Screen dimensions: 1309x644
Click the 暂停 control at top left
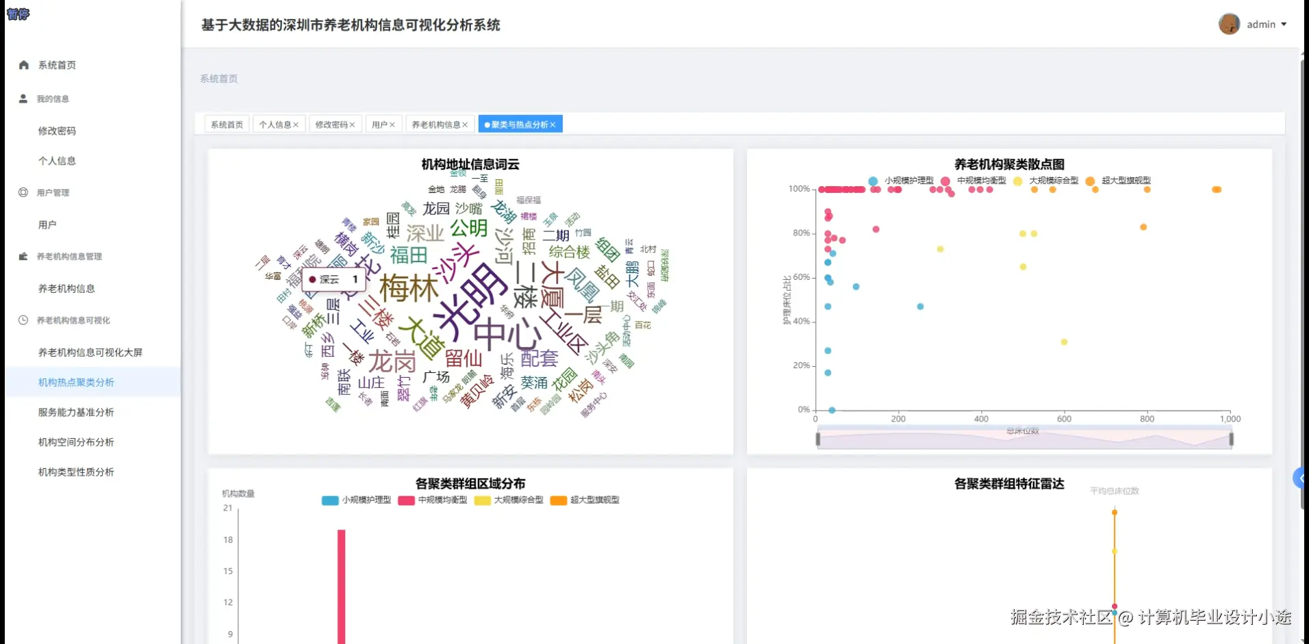[18, 14]
